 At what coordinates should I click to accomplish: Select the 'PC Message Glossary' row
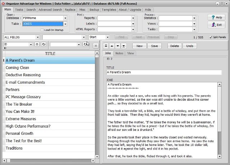pyautogui.click(x=50, y=97)
